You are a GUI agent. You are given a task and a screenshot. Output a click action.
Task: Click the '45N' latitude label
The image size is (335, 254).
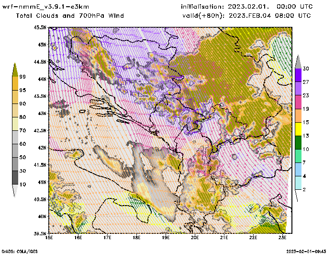[42, 45]
